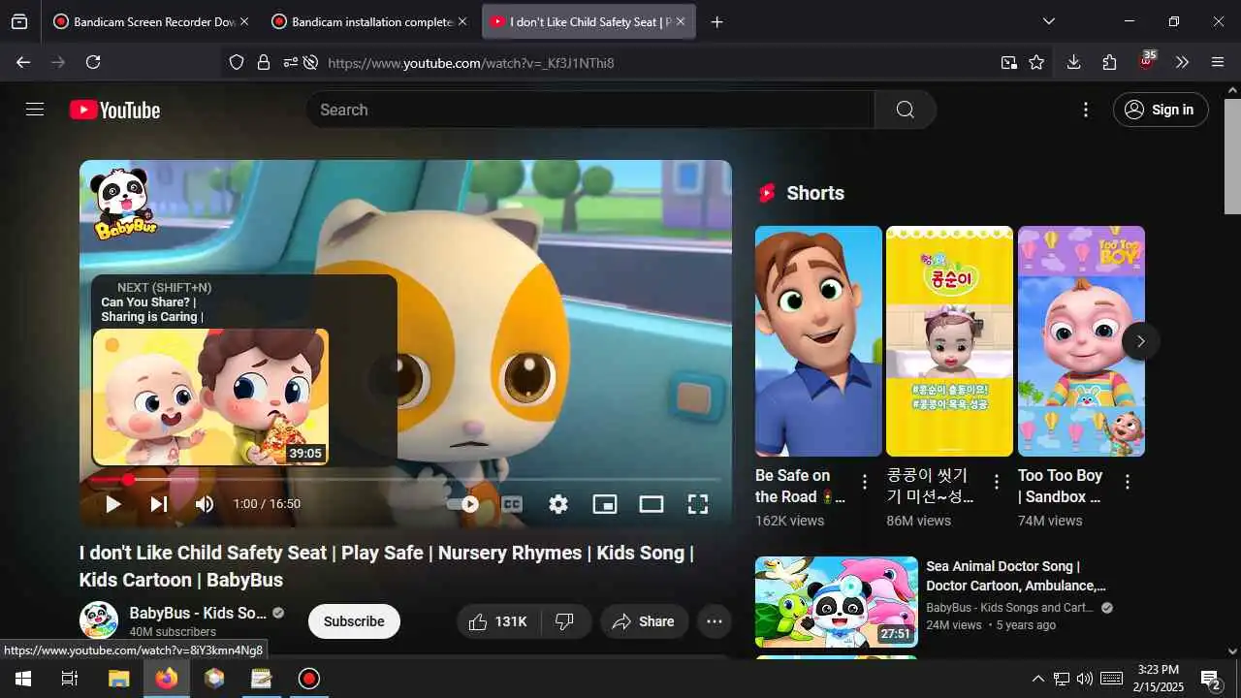The image size is (1241, 698).
Task: Click the YouTube search magnifier button
Action: point(905,110)
